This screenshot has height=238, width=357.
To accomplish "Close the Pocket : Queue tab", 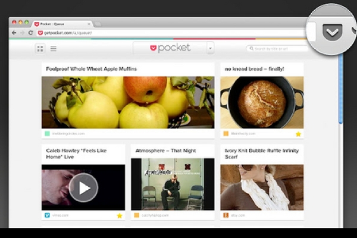I will (x=89, y=24).
